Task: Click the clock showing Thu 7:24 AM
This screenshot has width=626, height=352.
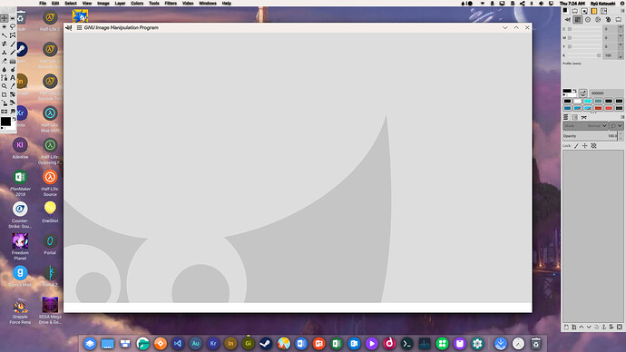Action: [x=572, y=4]
